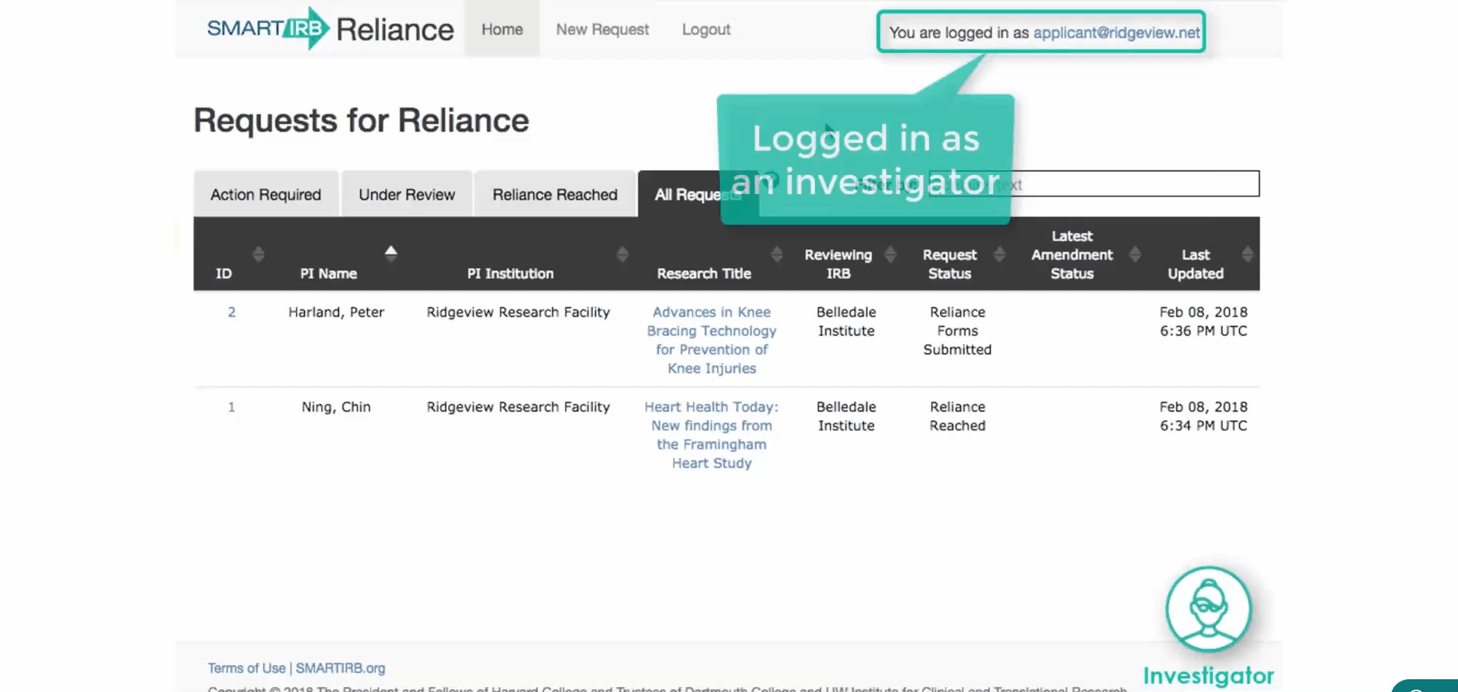Click the Research Title column header
The height and width of the screenshot is (692, 1458).
(x=704, y=273)
